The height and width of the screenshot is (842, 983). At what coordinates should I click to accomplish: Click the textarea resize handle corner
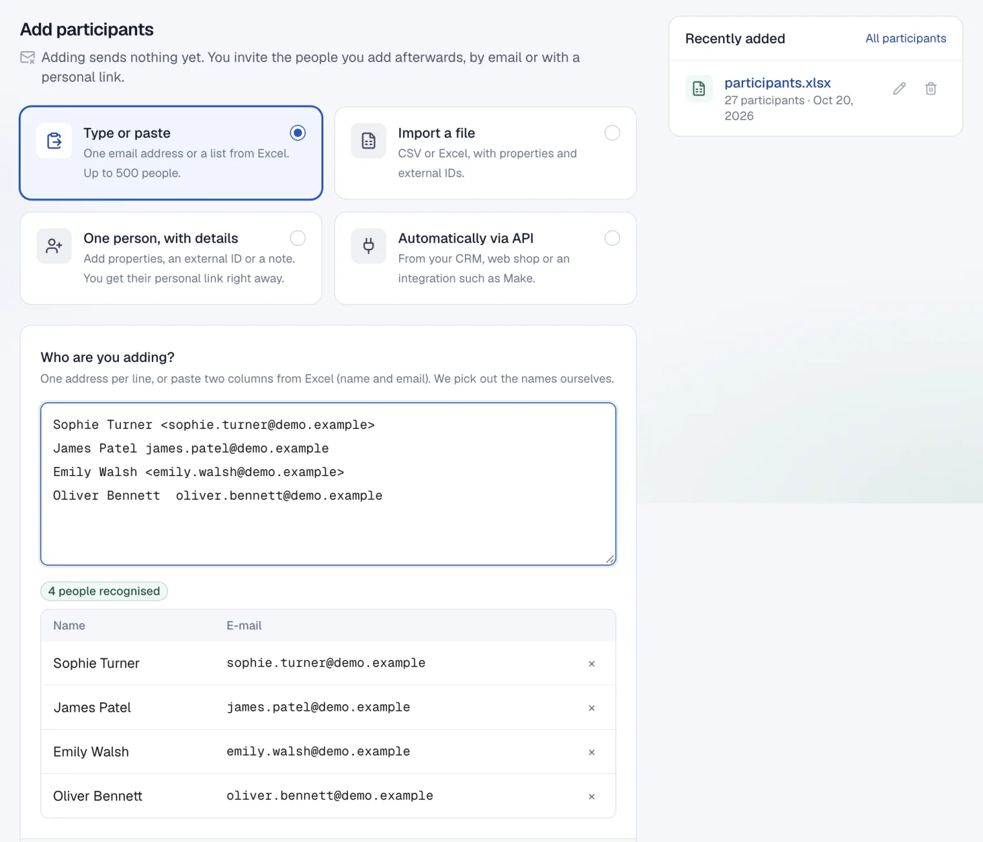610,559
